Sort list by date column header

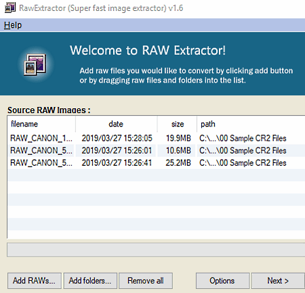[x=117, y=124]
